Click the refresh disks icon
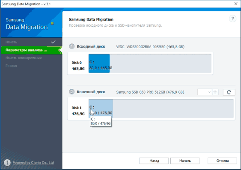 pyautogui.click(x=229, y=92)
